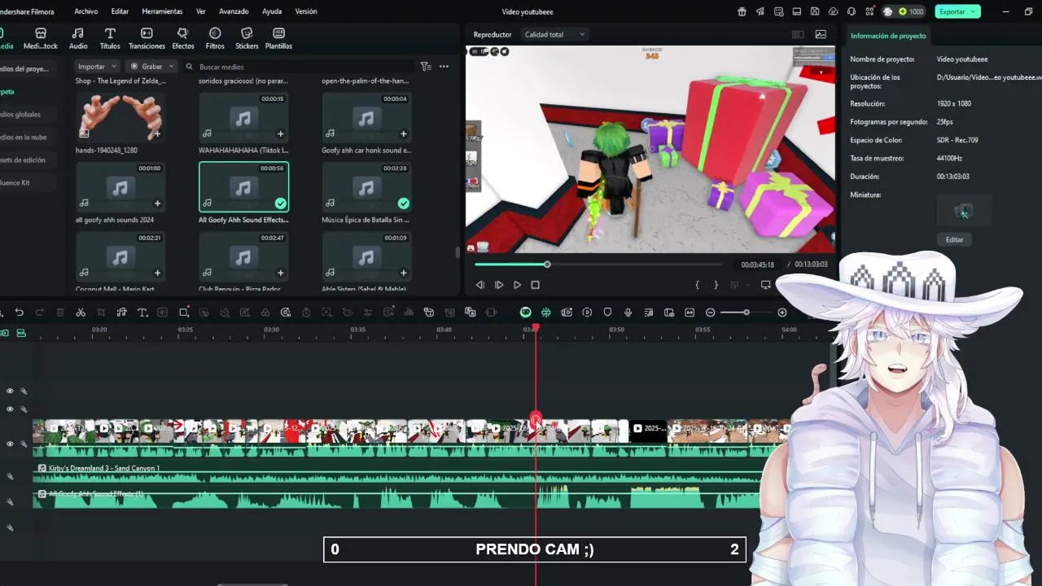The width and height of the screenshot is (1042, 586).
Task: Open the Importar dropdown
Action: (97, 67)
